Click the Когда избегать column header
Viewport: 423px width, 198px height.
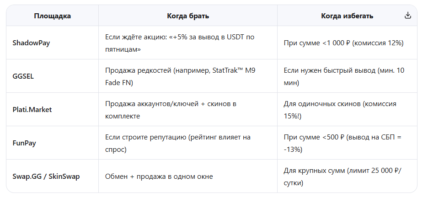click(x=347, y=16)
